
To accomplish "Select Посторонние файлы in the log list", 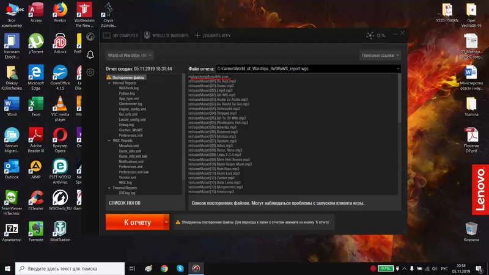I will pyautogui.click(x=126, y=78).
